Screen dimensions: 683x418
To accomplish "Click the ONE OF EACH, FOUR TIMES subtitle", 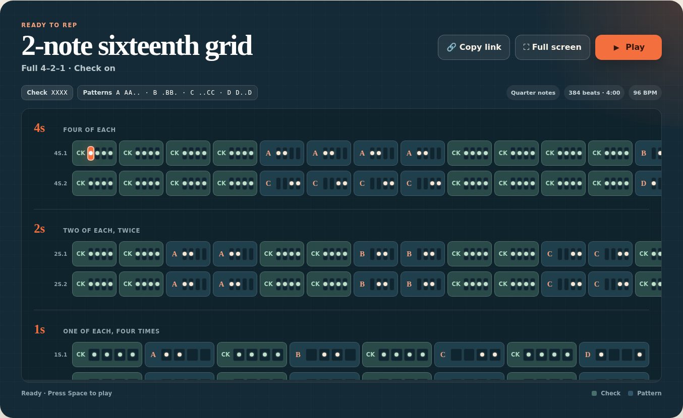I will point(111,331).
